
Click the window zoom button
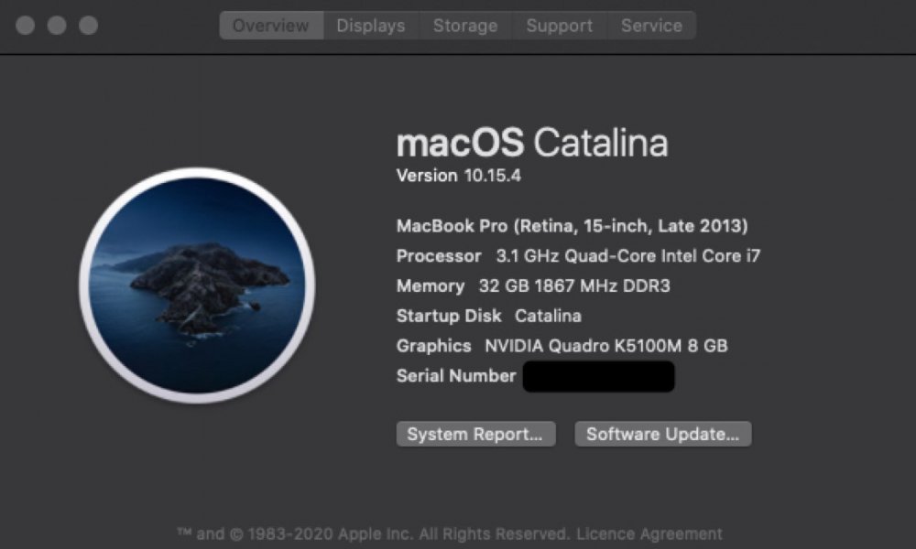88,26
